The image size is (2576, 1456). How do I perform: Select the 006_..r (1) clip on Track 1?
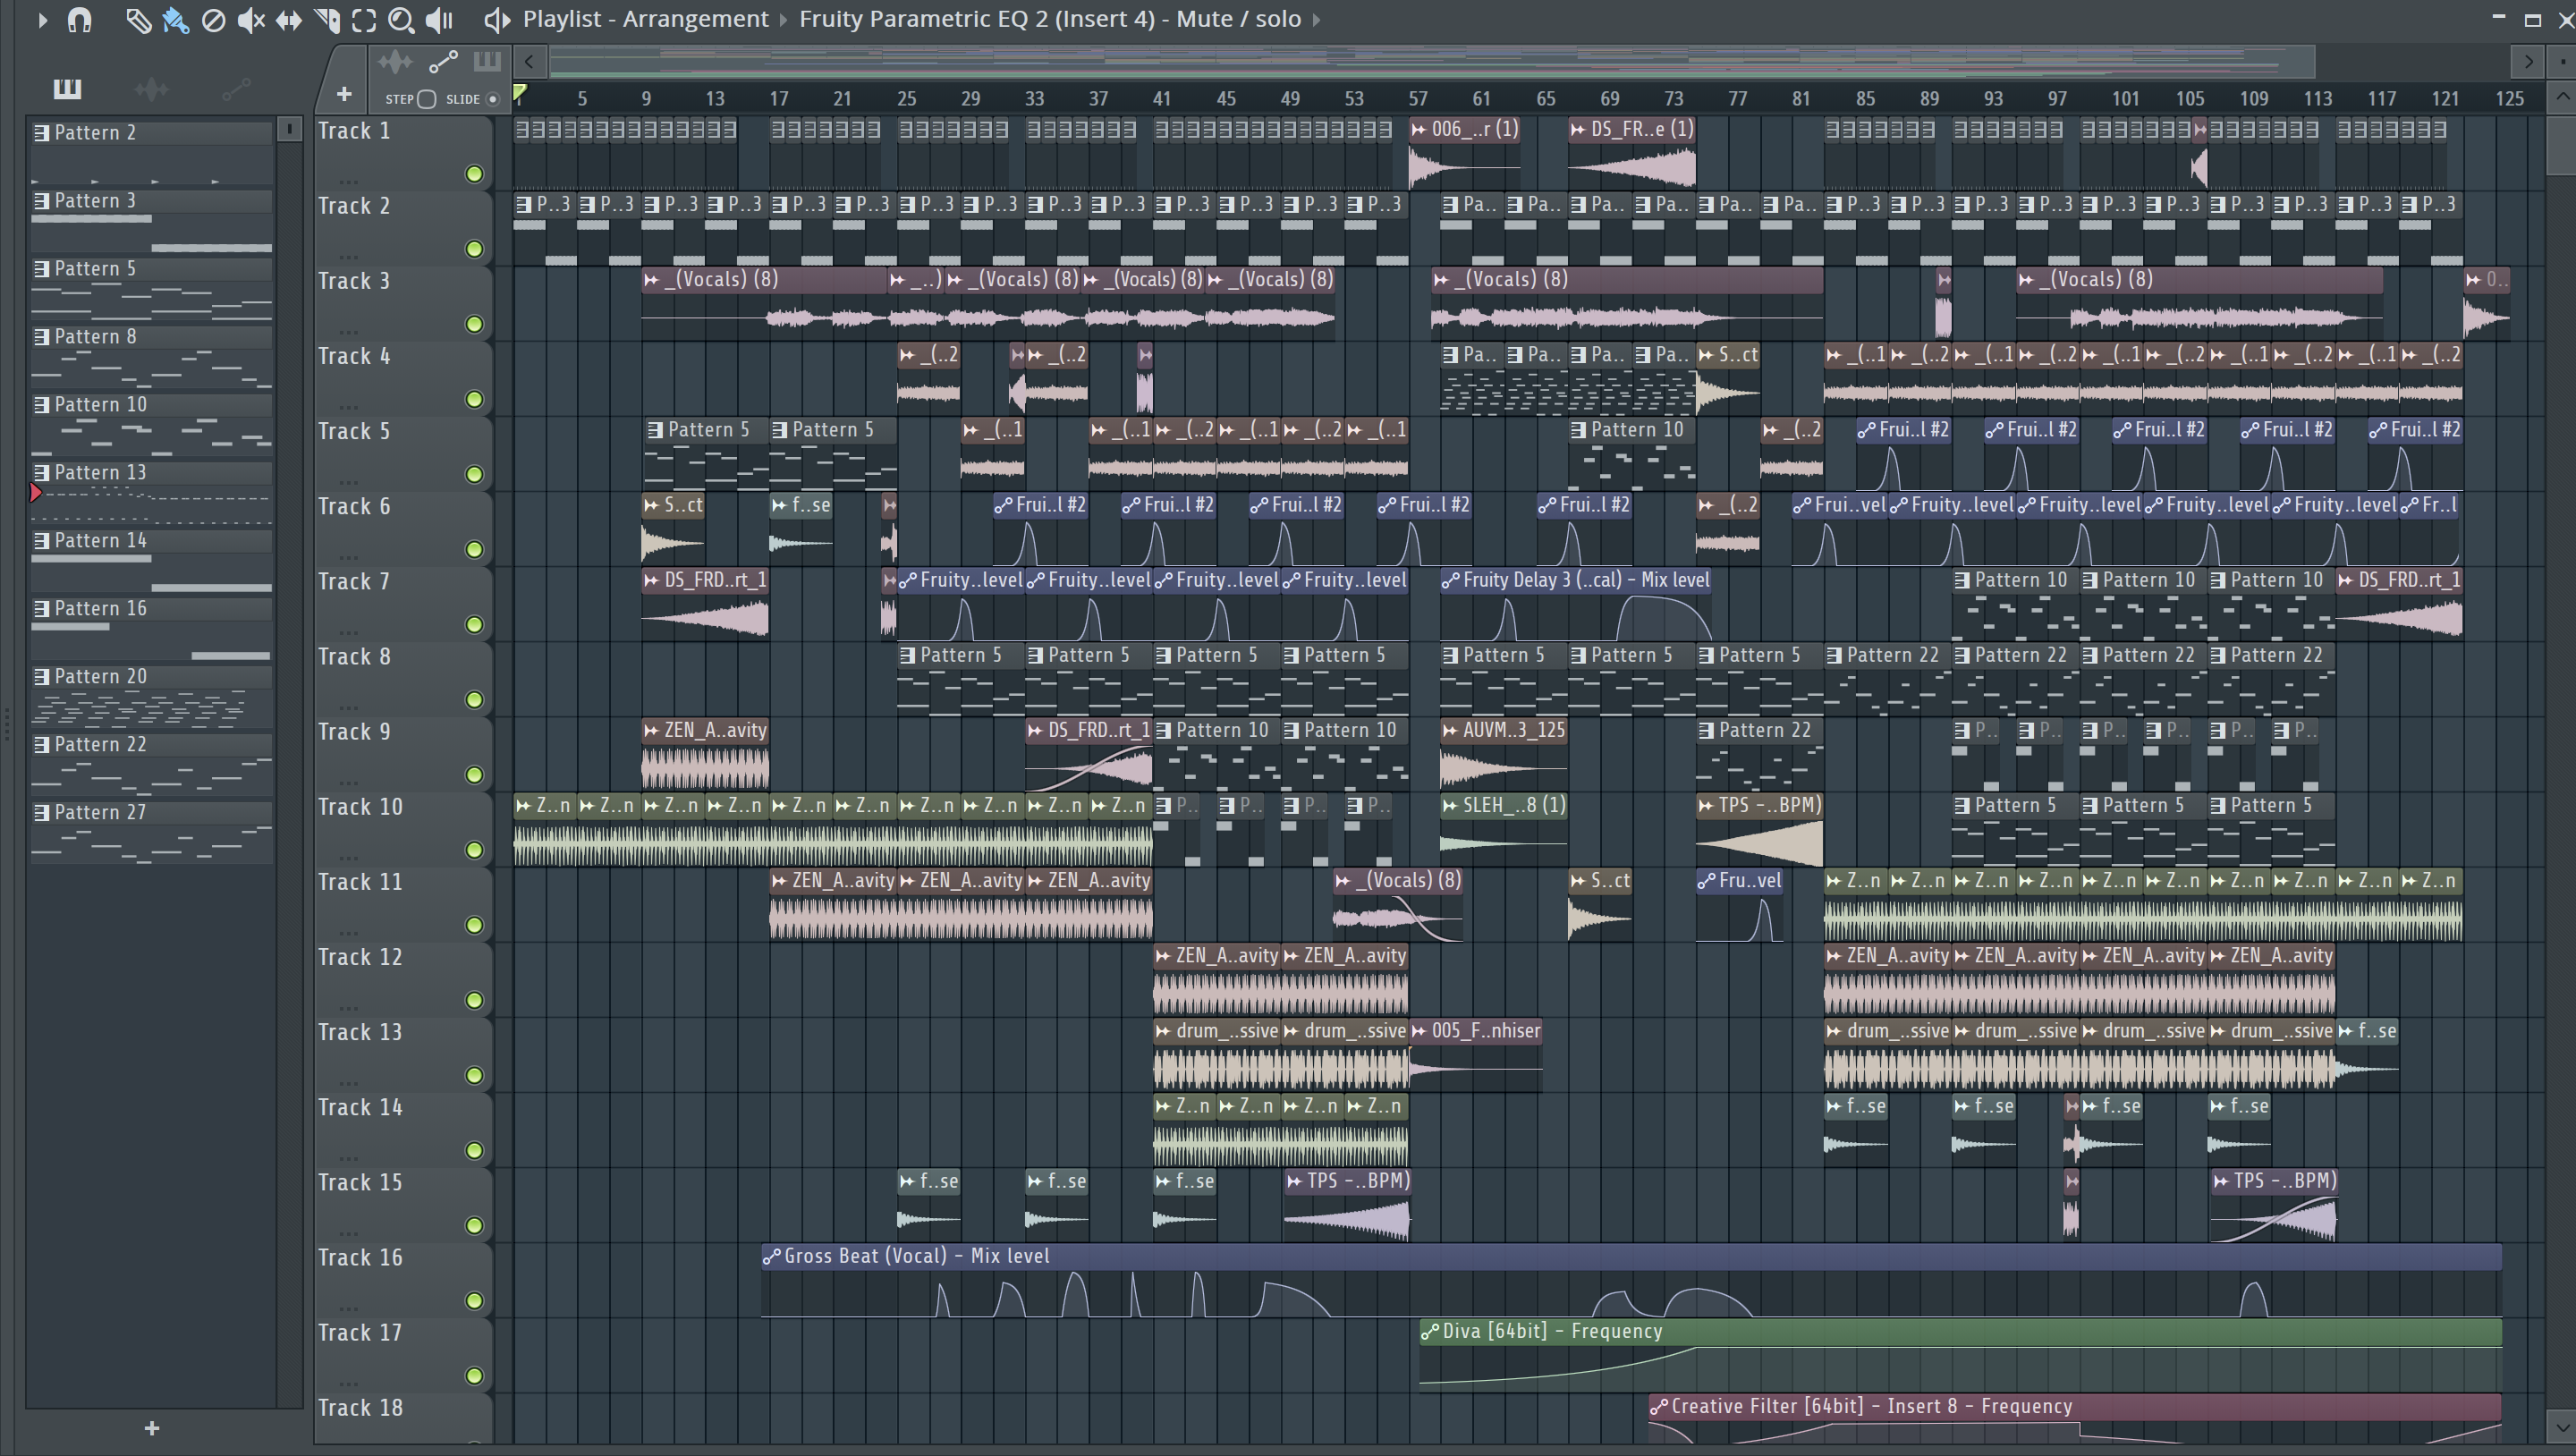[1464, 152]
